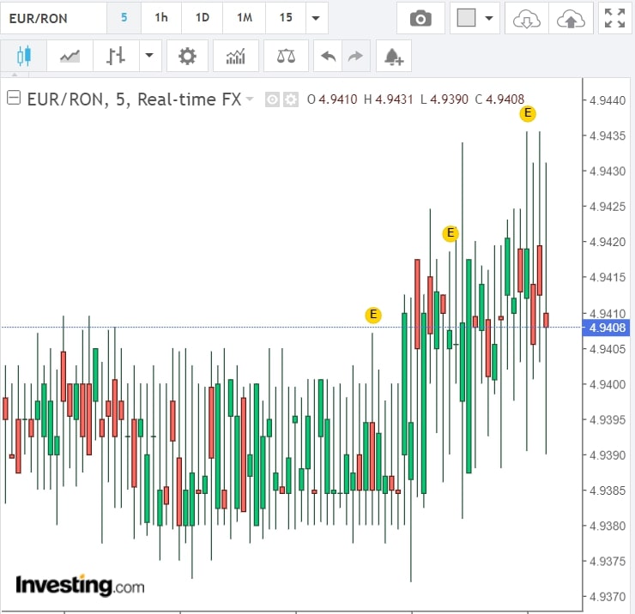Image resolution: width=635 pixels, height=614 pixels.
Task: Undo the last chart action
Action: [x=328, y=57]
